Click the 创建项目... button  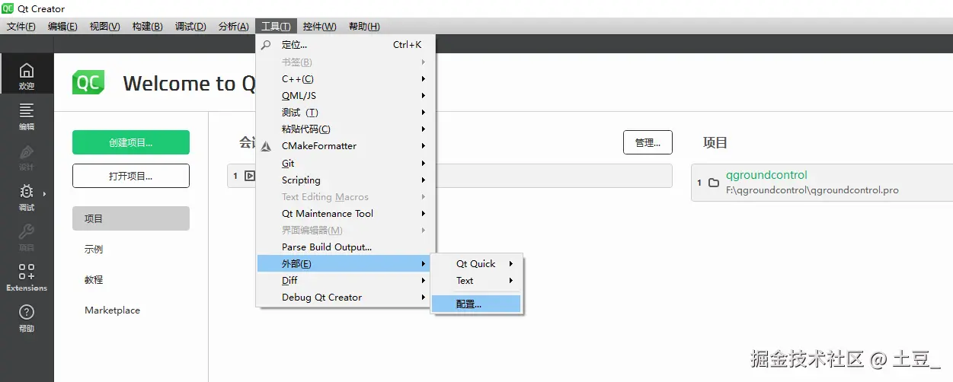pyautogui.click(x=131, y=142)
